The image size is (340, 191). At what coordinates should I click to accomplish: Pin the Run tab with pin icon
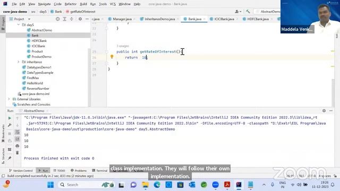click(10, 158)
